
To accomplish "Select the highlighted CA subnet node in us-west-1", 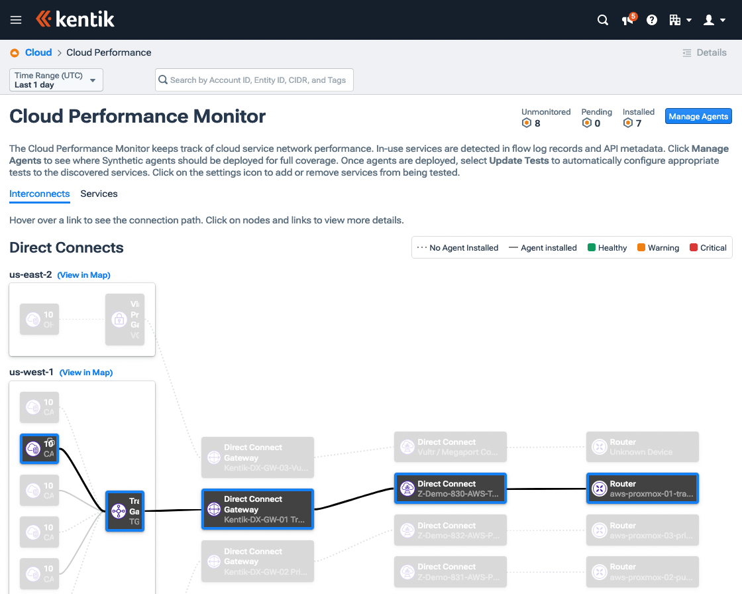I will tap(39, 448).
